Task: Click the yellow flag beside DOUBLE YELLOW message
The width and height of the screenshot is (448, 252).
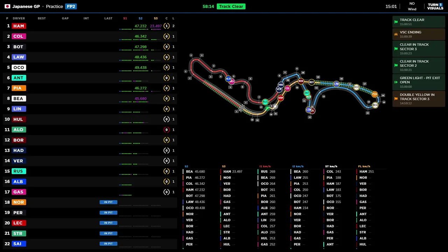Action: coord(396,99)
